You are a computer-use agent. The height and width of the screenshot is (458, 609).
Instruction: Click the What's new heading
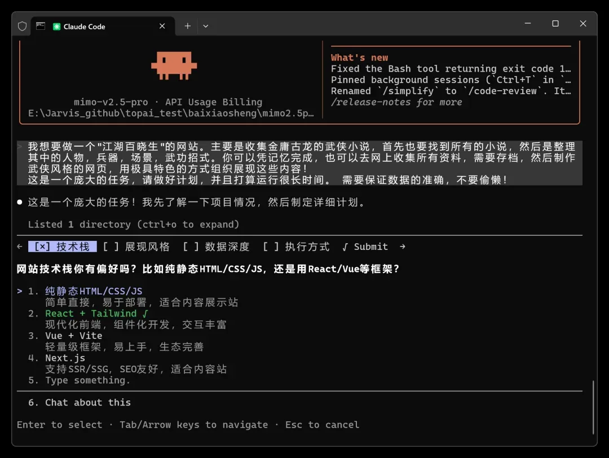click(x=359, y=58)
